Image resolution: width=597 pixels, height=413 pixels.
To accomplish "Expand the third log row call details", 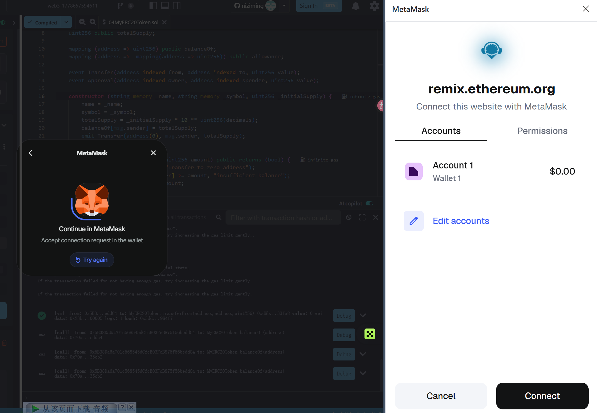I will click(363, 354).
